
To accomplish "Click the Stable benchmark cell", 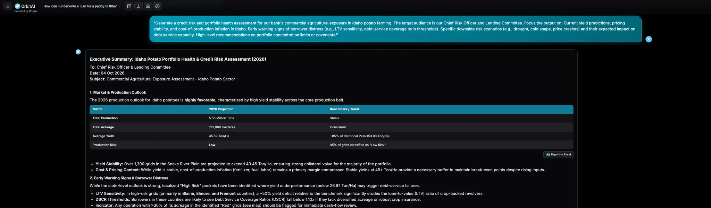I will [x=335, y=118].
